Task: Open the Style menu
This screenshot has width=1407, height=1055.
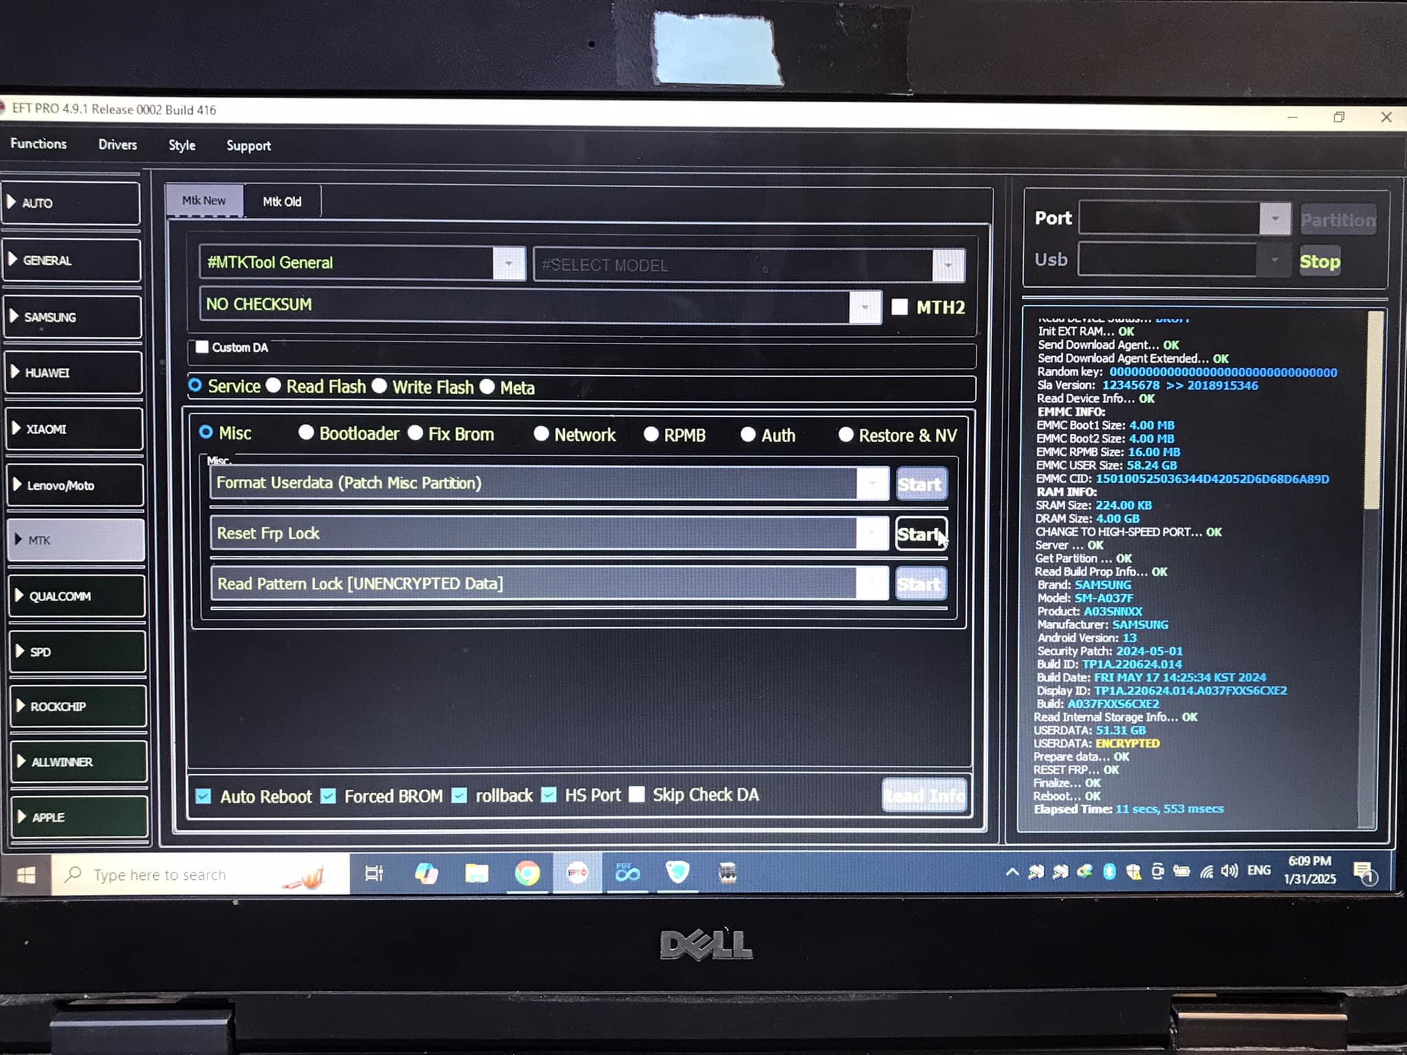Action: tap(182, 145)
